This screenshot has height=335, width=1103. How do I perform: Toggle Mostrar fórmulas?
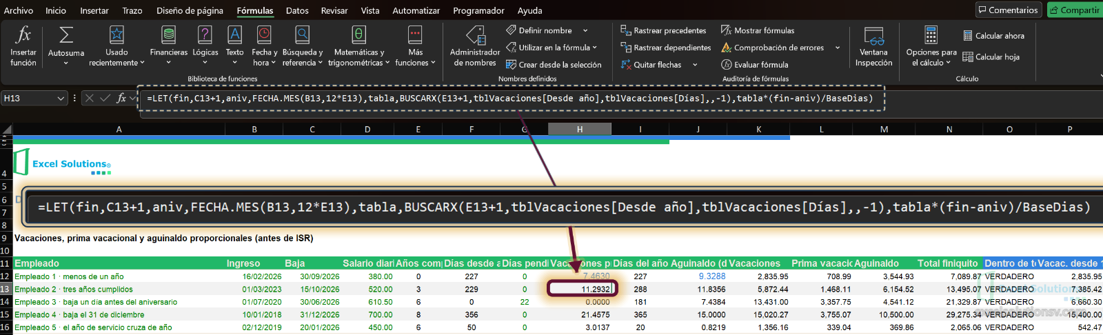758,30
